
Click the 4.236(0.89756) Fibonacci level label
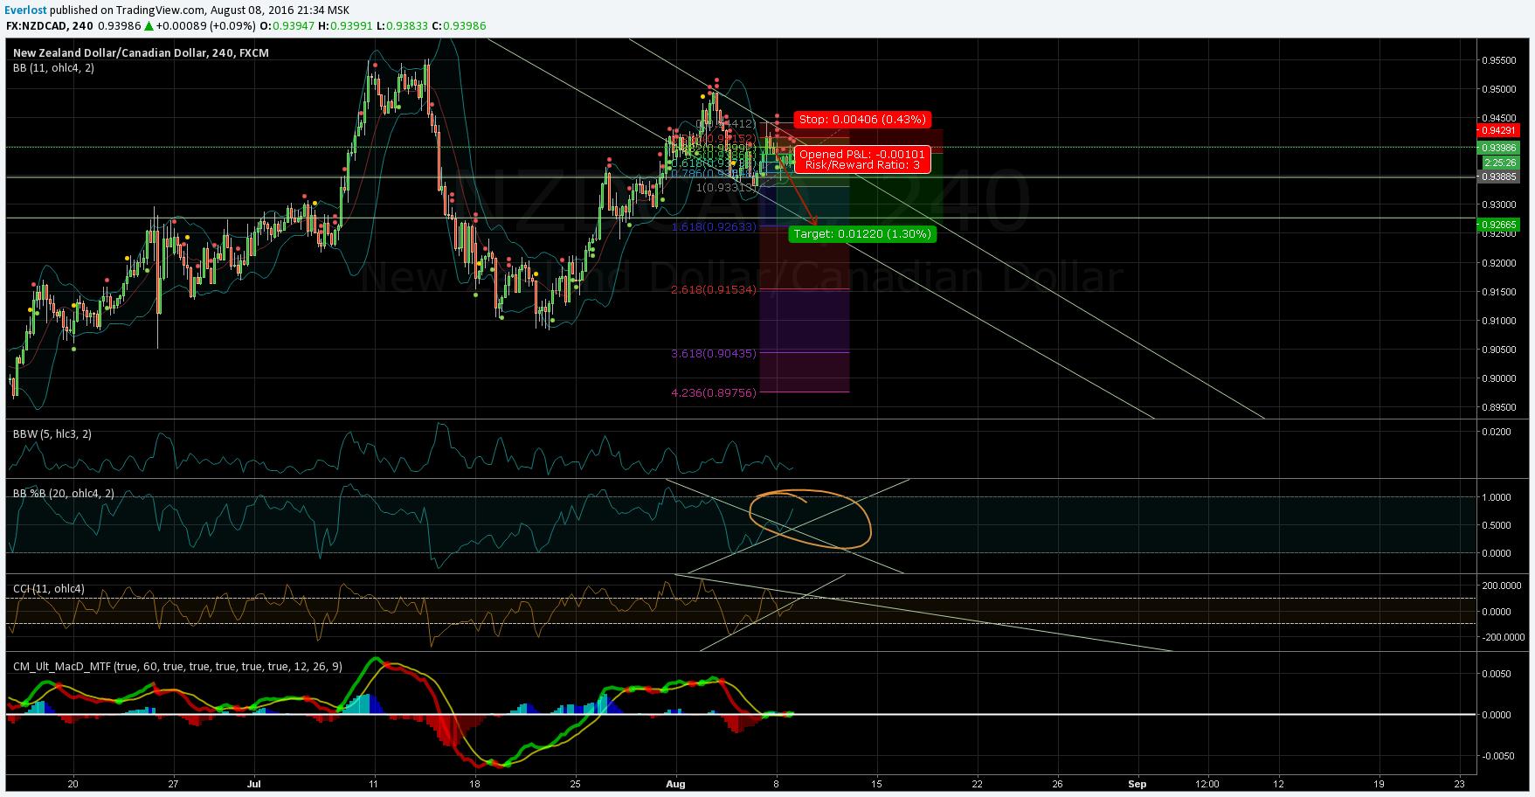[x=714, y=392]
